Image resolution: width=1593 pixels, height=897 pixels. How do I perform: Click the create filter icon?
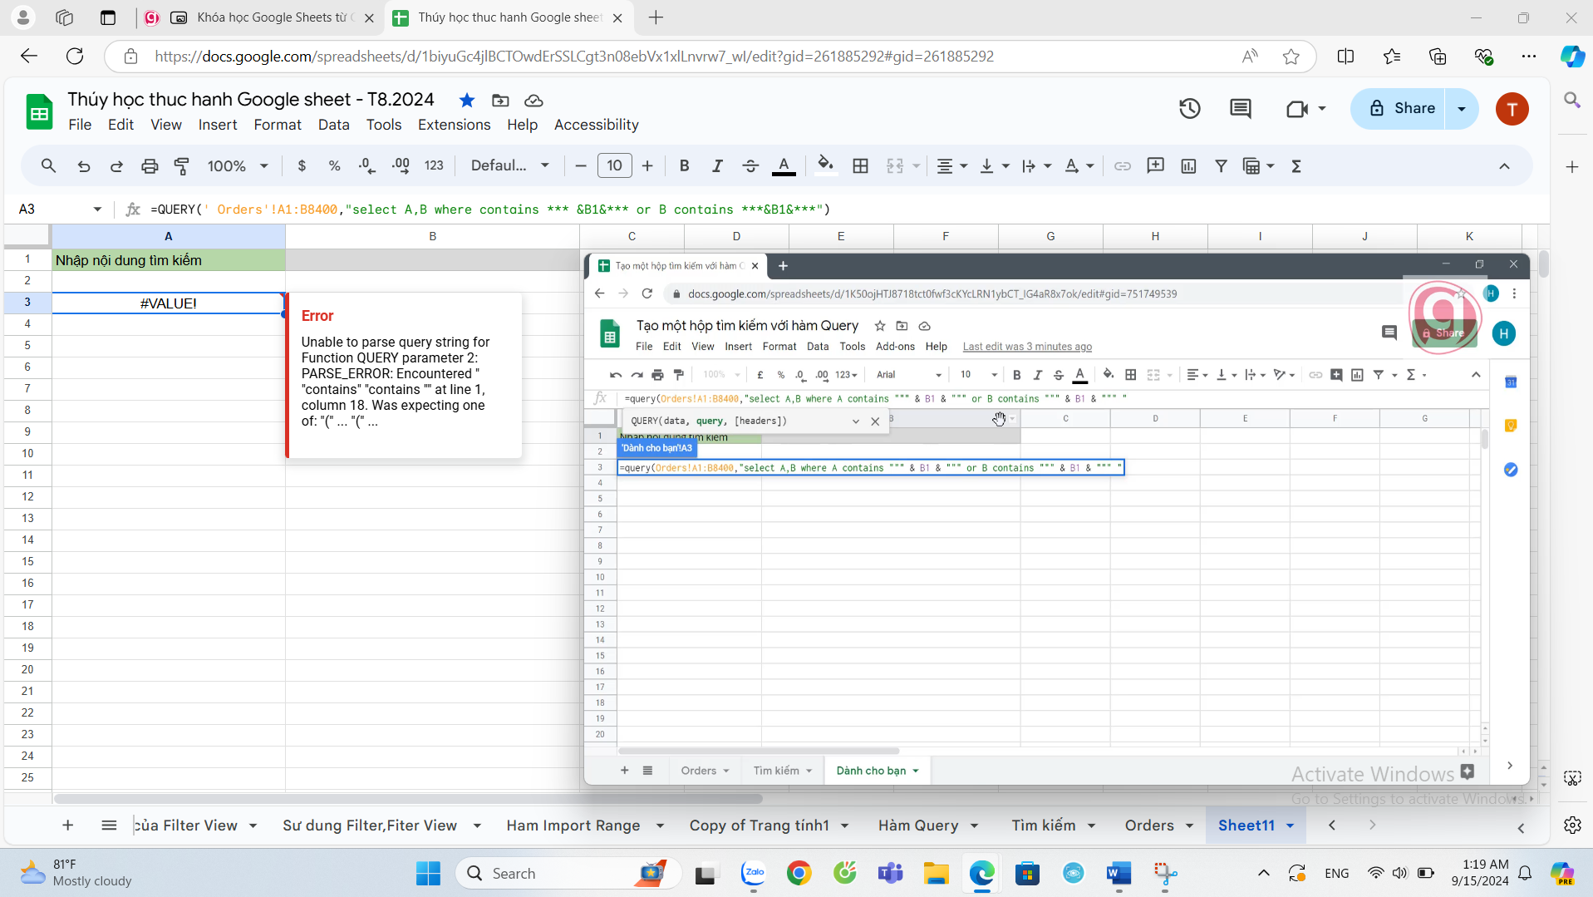(1221, 166)
